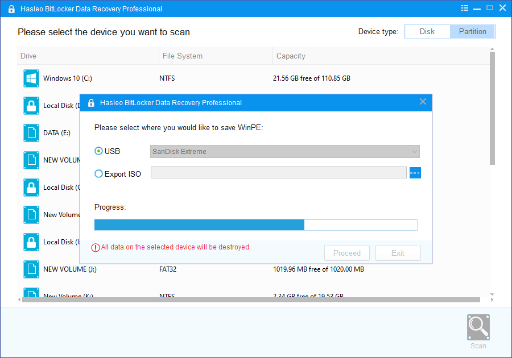Click the horizontal scrollbar of drive list
512x358 pixels.
tap(251, 299)
